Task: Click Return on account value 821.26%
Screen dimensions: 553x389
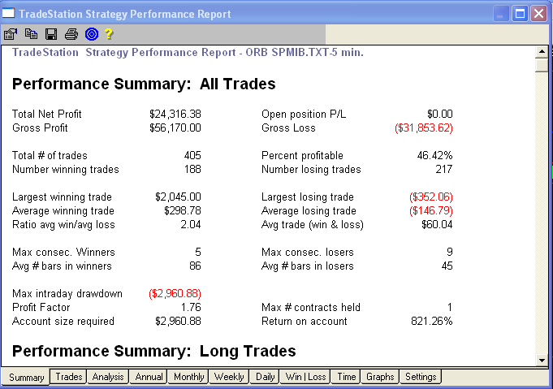Action: (432, 321)
